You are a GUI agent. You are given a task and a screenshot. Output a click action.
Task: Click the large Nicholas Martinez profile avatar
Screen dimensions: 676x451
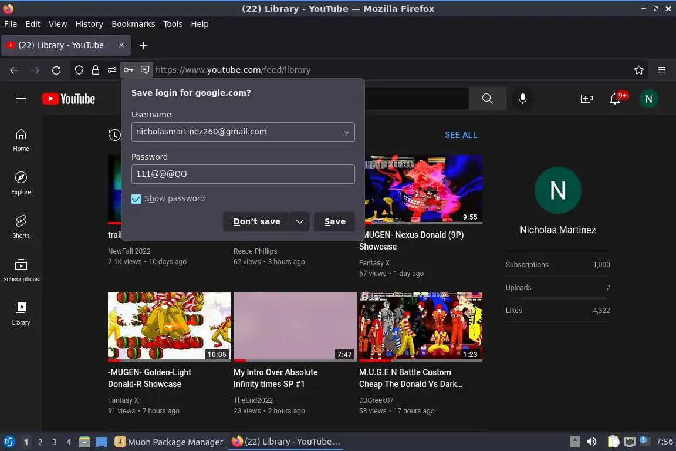[558, 190]
